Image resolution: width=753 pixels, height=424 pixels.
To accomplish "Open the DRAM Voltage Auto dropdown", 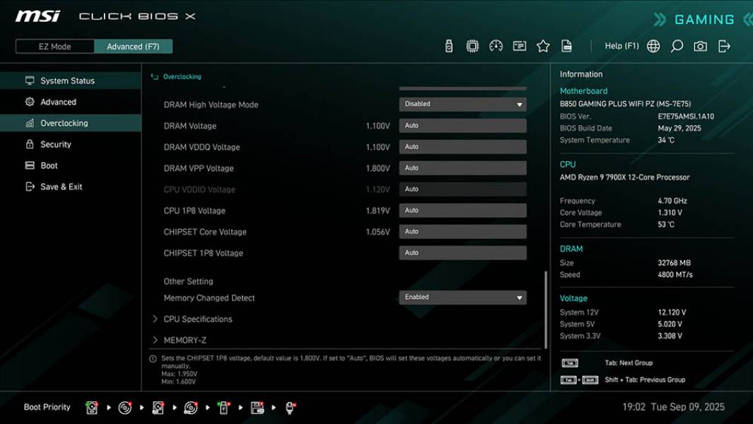I will tap(462, 125).
